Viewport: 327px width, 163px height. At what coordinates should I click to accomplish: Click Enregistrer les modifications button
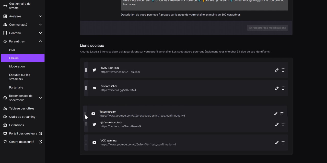coord(267,28)
